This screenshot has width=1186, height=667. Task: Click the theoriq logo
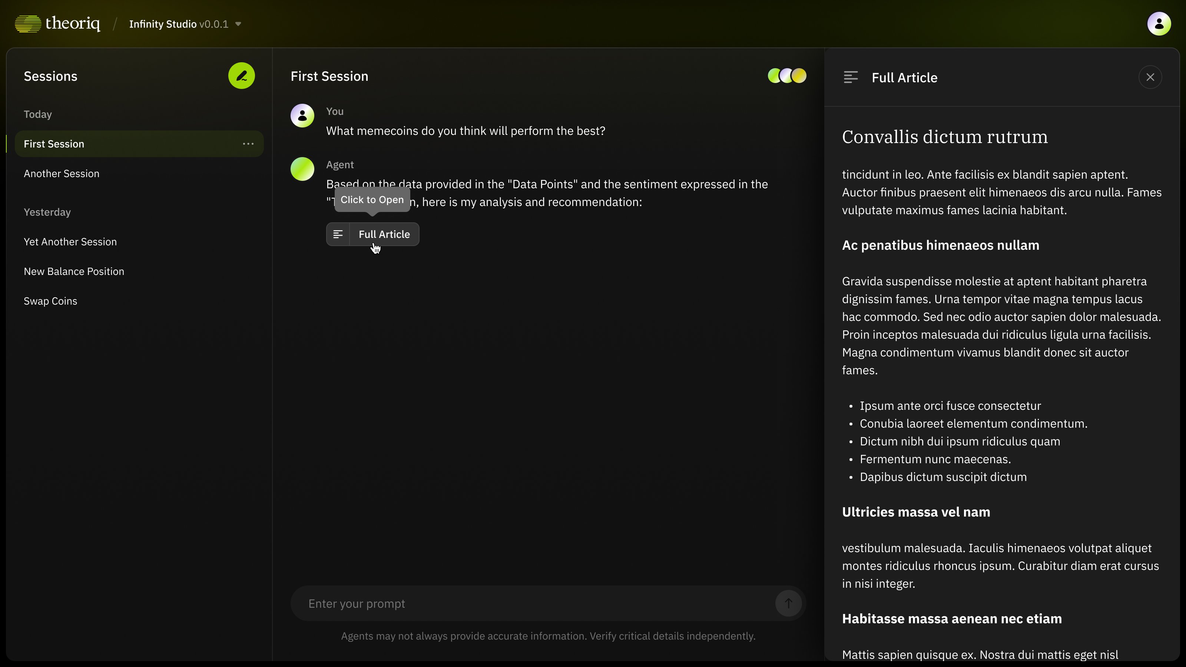(57, 23)
